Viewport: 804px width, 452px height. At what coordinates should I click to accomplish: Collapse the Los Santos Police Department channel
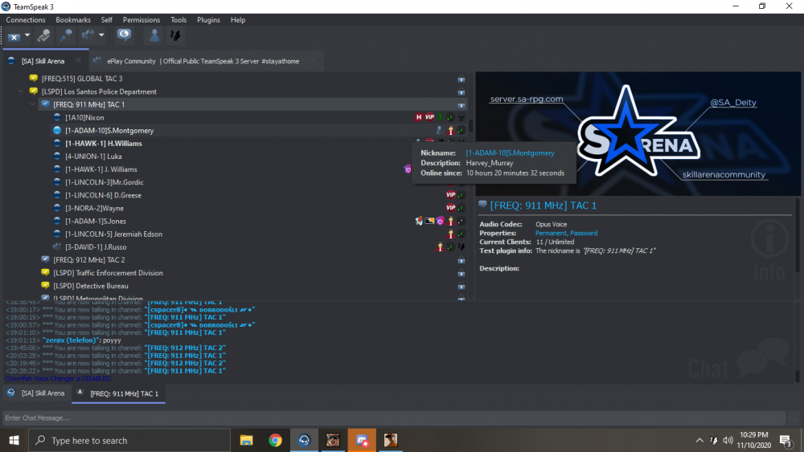point(22,92)
